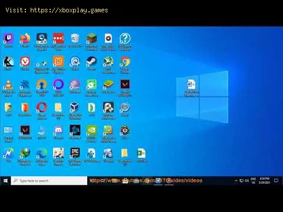Screen dimensions: 283x212
Task: Open the Google Chrome shortcut
Action: click(125, 62)
